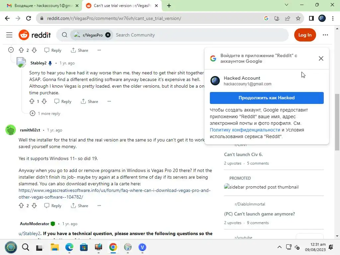Share rsmith02ct's comment
Screen dimensions: 340x255
tap(79, 206)
